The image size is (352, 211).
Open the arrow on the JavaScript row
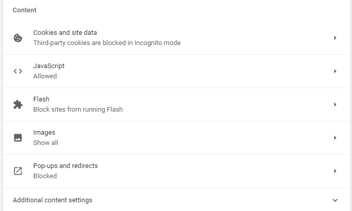335,71
